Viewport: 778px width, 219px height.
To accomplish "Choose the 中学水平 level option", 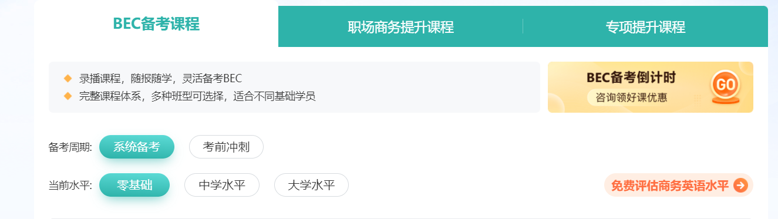I will pyautogui.click(x=222, y=186).
